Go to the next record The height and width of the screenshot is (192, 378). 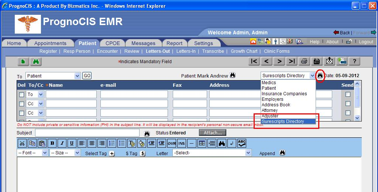[279, 61]
